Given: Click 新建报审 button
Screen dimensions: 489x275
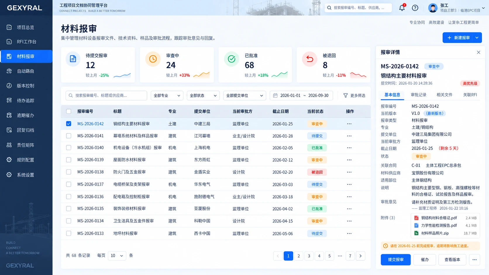Looking at the screenshot, I should point(458,38).
